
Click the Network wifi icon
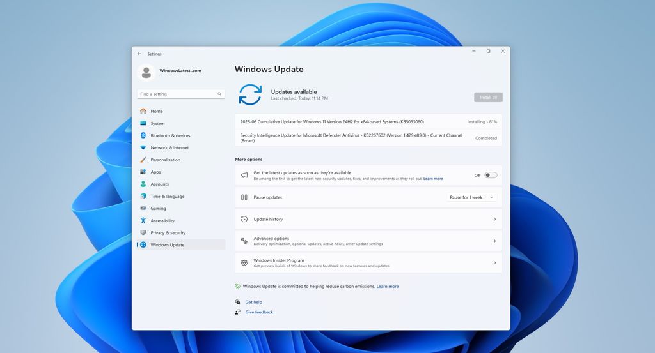point(143,147)
